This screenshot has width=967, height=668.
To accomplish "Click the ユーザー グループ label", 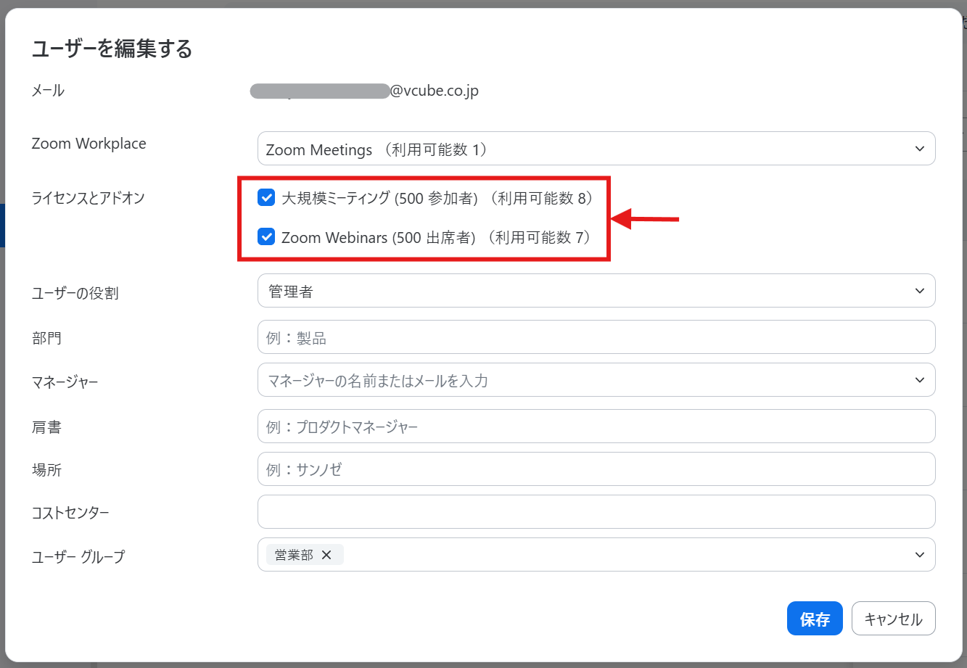I will tap(78, 557).
